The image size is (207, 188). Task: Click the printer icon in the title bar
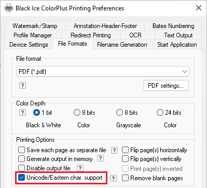(x=9, y=8)
